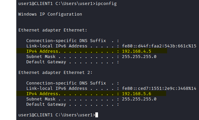Click the blinking cursor at the prompt

click(x=97, y=115)
